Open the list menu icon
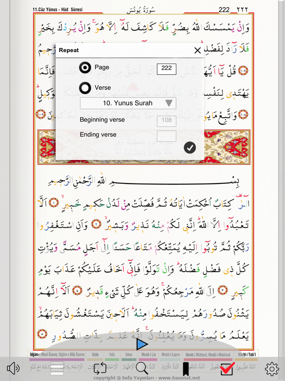Viewport: 285px width, 381px height. click(x=57, y=368)
